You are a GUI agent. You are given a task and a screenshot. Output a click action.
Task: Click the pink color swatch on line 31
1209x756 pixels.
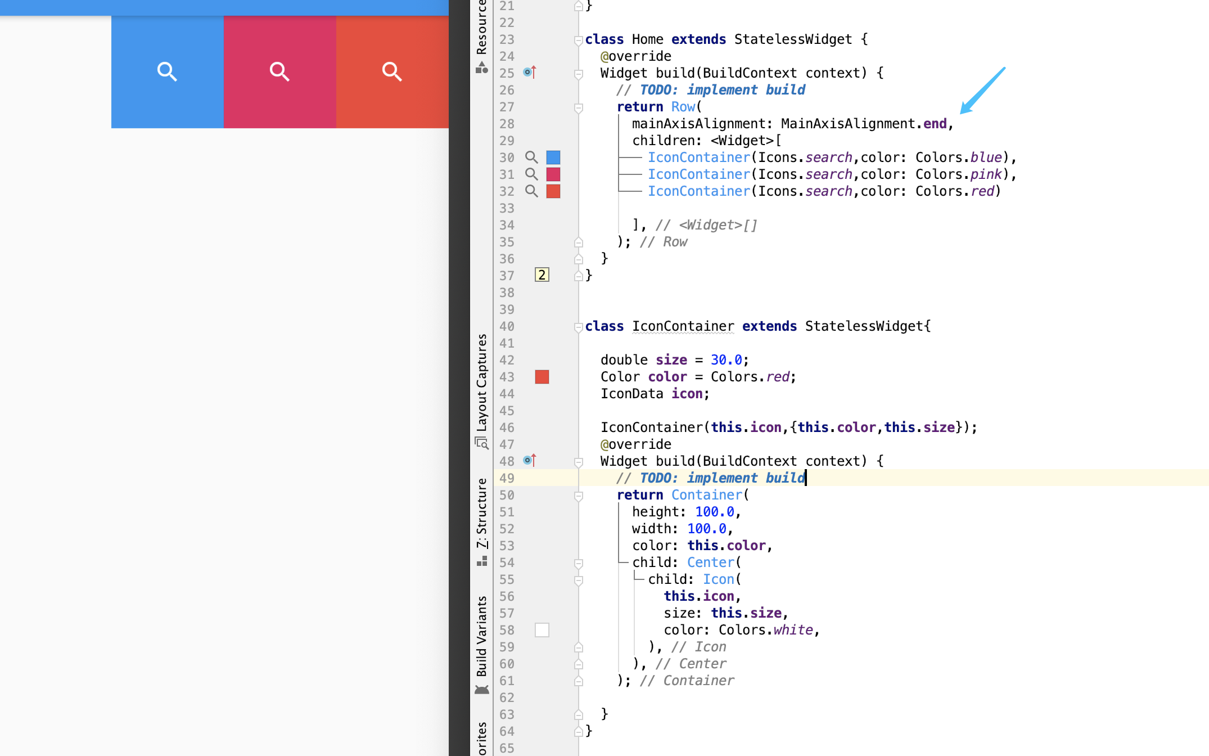[553, 174]
